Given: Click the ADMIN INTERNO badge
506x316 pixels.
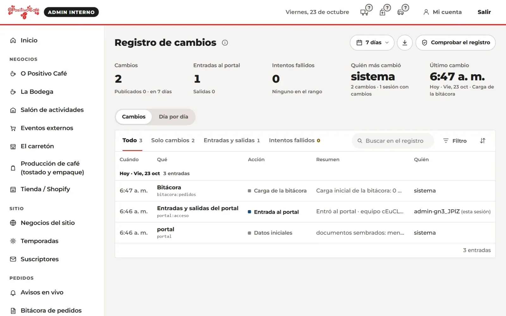Looking at the screenshot, I should (71, 12).
